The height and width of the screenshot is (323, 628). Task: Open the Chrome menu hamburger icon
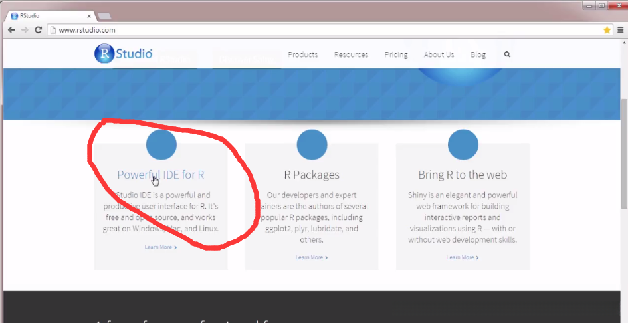coord(621,30)
